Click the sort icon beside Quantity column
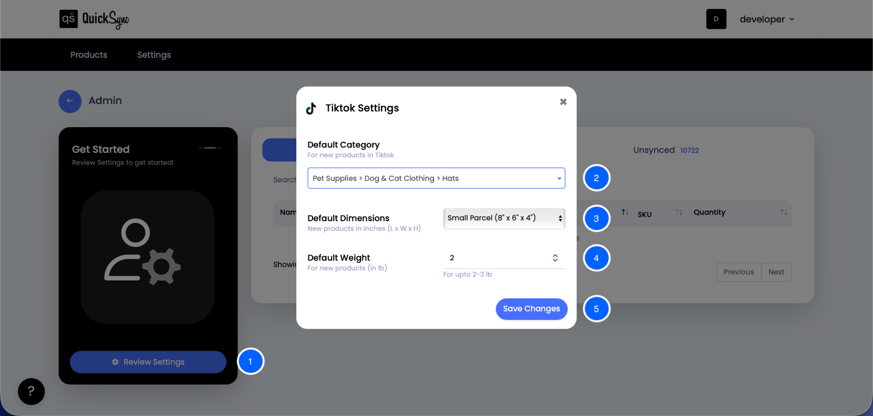Viewport: 873px width, 416px height. click(783, 212)
